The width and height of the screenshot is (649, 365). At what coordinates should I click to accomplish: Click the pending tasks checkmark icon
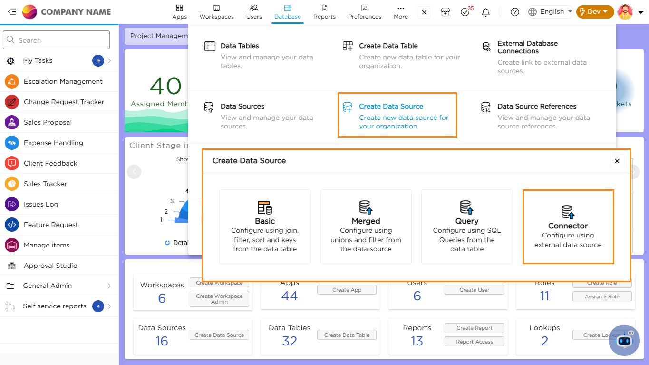[465, 12]
